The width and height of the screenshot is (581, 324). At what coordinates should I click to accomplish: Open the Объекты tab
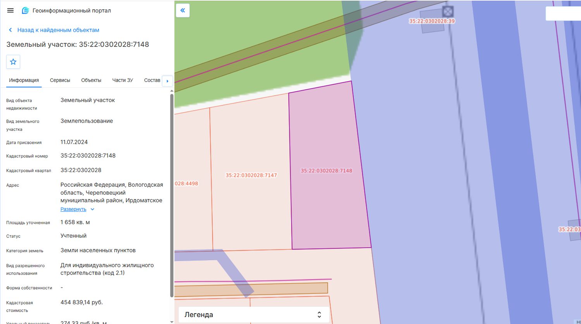(x=91, y=80)
